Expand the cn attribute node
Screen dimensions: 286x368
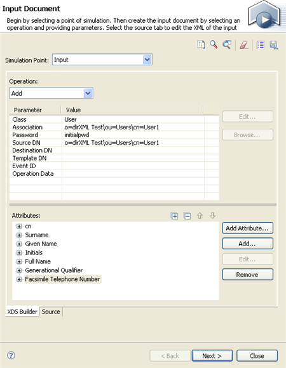19,227
